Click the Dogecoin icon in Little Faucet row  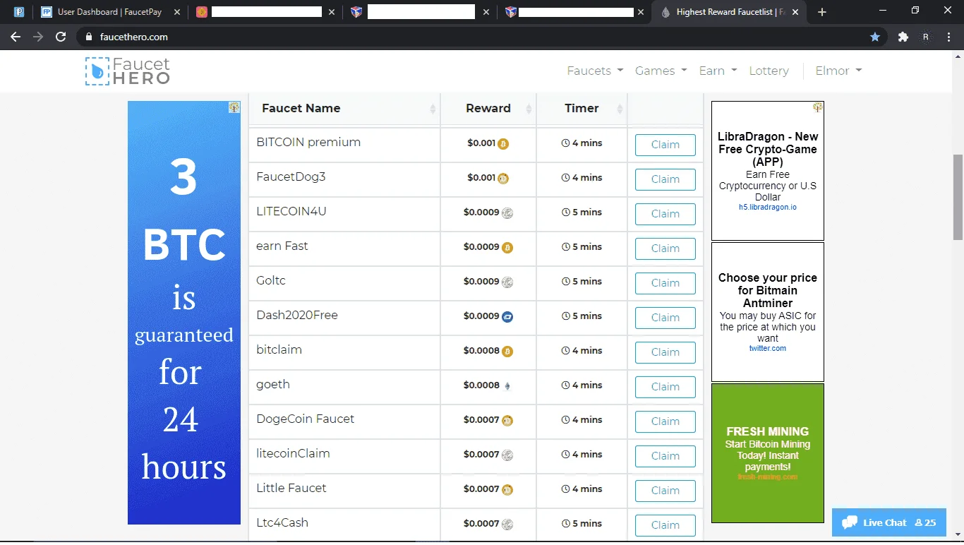[507, 490]
